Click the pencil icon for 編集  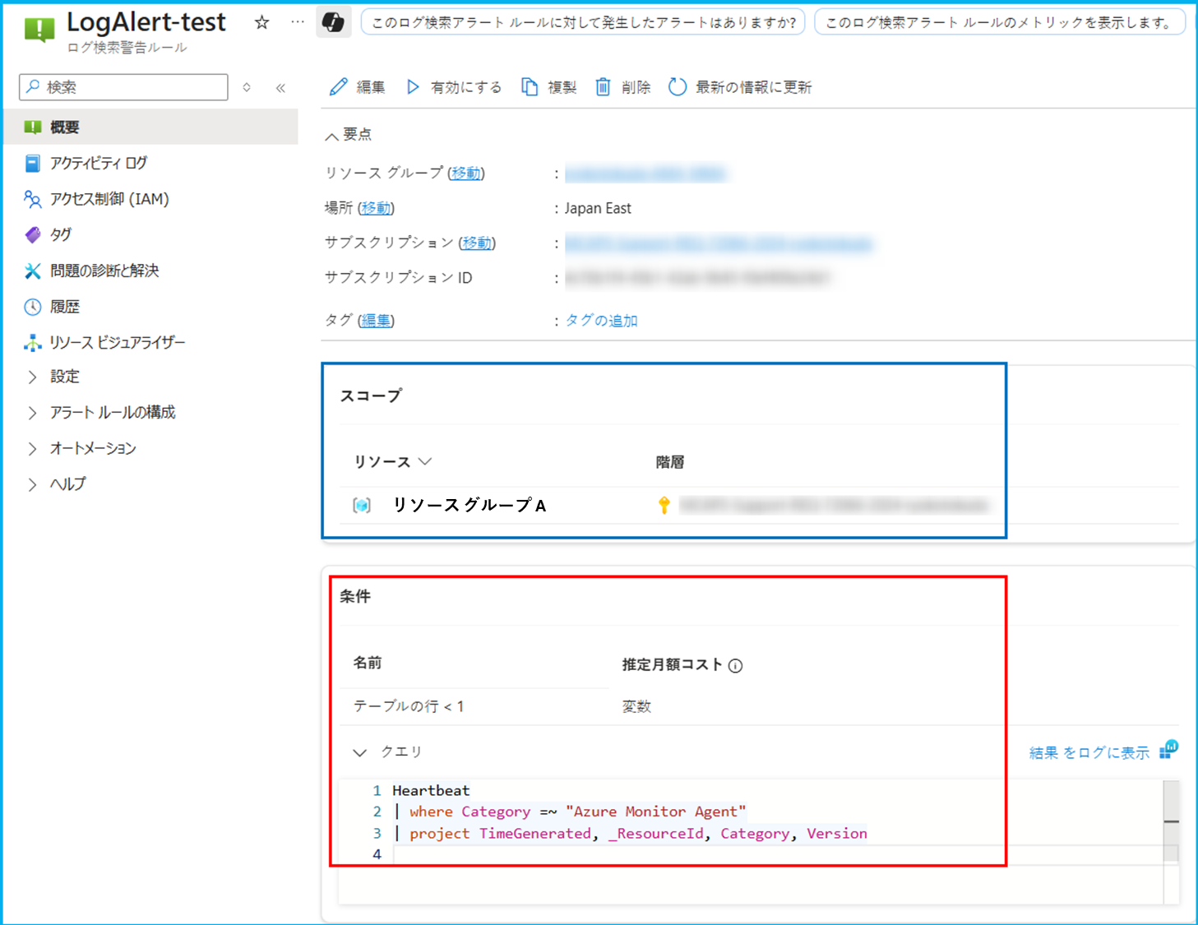pos(338,87)
